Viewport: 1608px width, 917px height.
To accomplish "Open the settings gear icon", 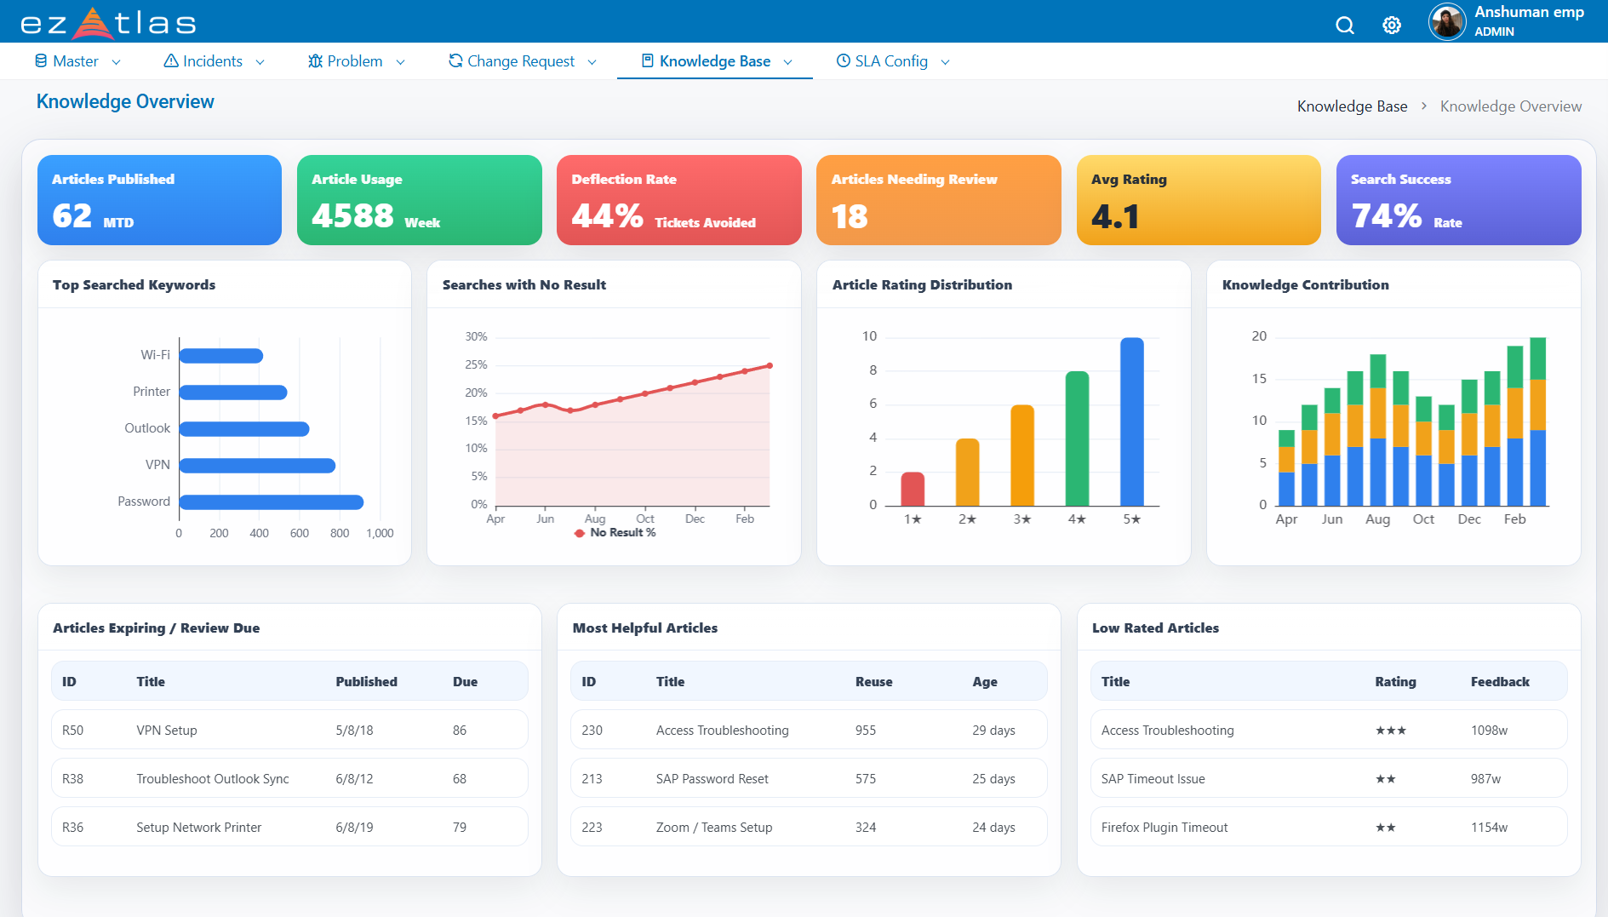I will click(1392, 26).
